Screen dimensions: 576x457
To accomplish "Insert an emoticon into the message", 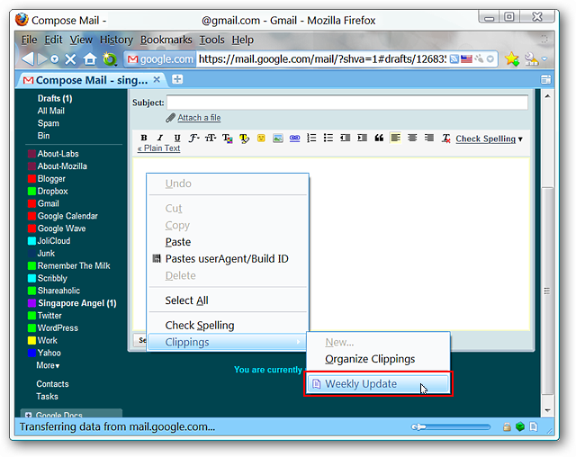I will [x=261, y=138].
